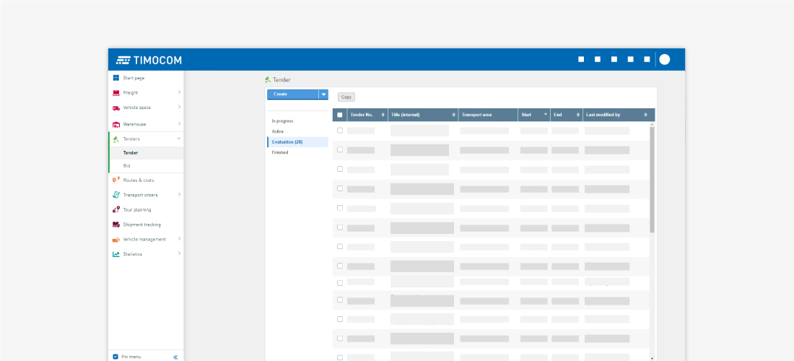The height and width of the screenshot is (361, 794).
Task: Select the Vehicle space icon
Action: click(x=115, y=108)
